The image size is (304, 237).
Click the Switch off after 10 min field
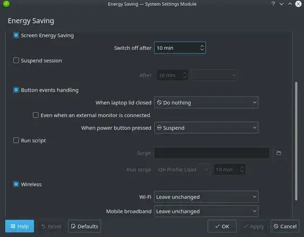click(x=180, y=48)
